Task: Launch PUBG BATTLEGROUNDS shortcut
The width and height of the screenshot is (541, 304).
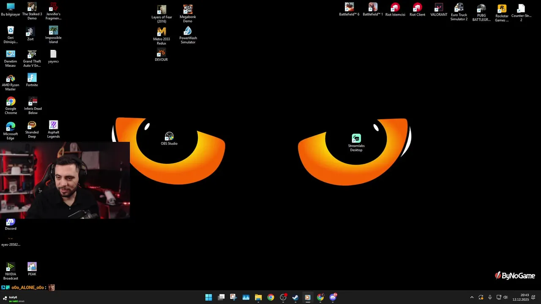Action: pyautogui.click(x=481, y=13)
